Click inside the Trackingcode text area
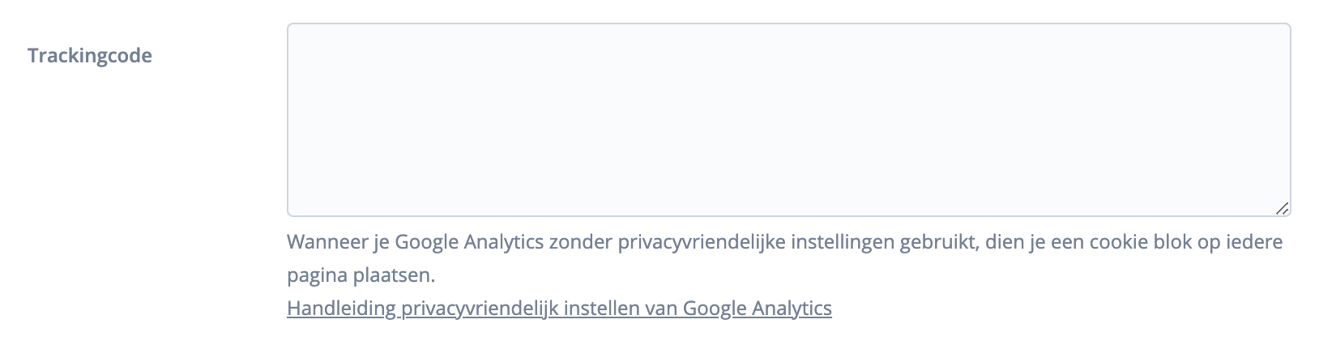1319x345 pixels. click(x=788, y=120)
